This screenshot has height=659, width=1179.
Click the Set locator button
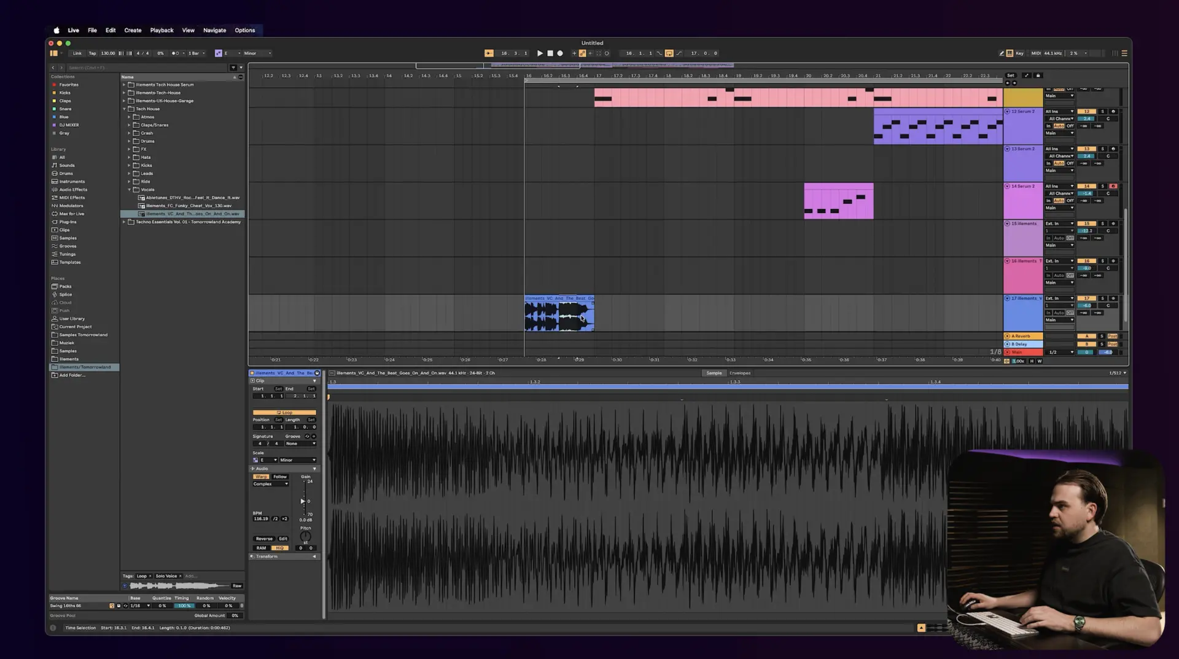[x=1010, y=76]
